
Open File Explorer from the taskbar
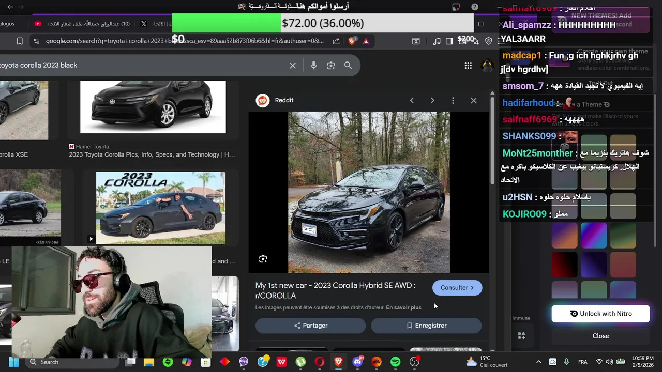pyautogui.click(x=149, y=362)
